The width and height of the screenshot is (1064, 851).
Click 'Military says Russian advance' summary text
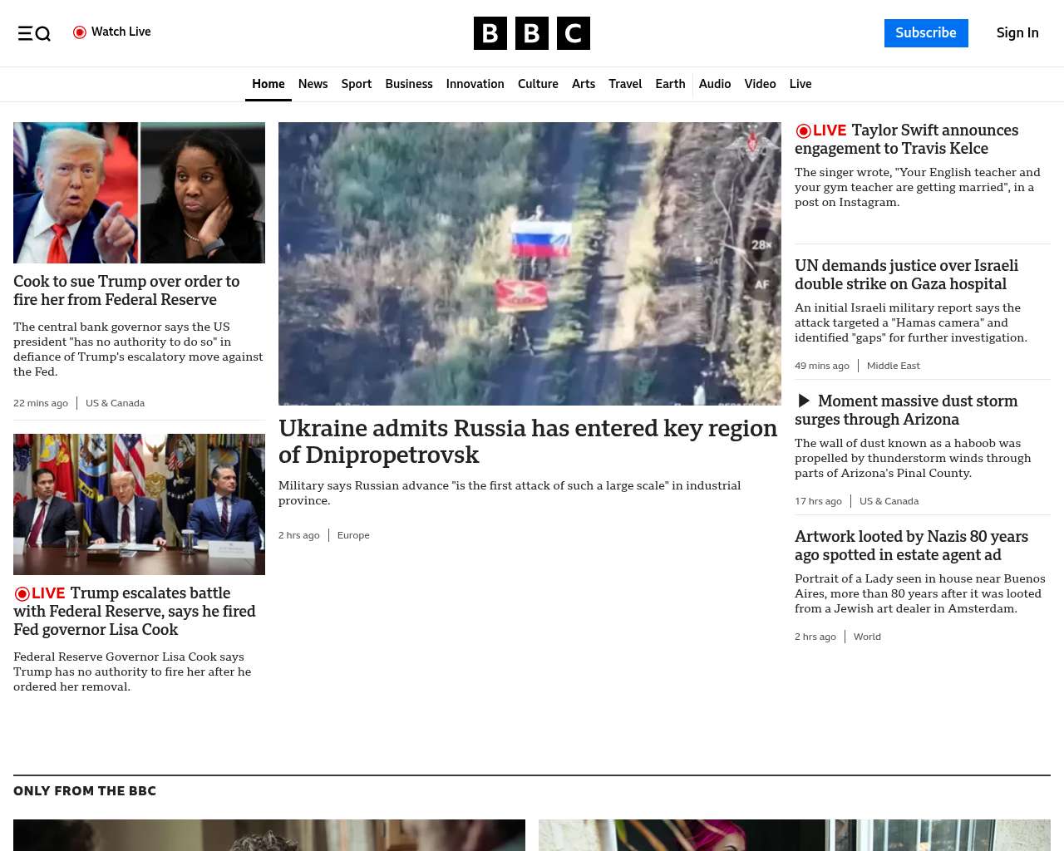(510, 493)
